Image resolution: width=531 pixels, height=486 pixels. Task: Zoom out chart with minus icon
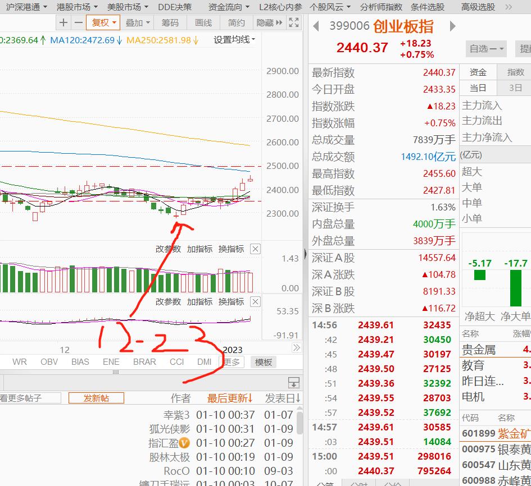coord(79,22)
